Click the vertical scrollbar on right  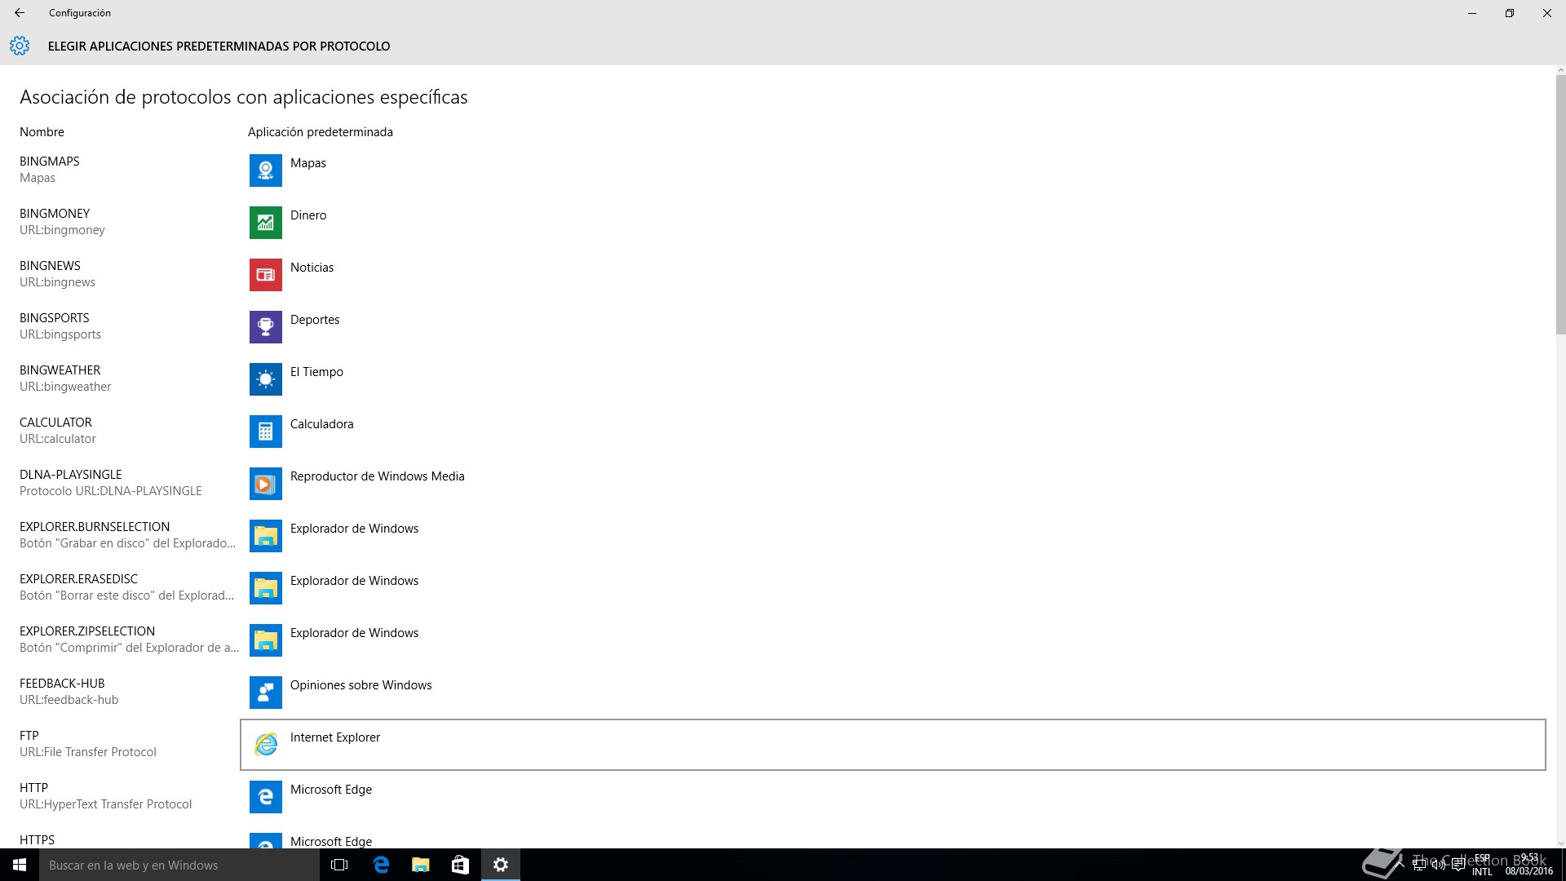(1560, 204)
